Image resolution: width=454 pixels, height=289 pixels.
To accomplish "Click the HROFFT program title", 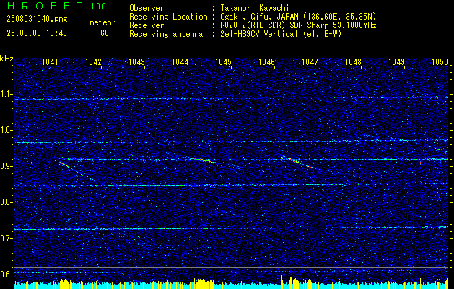I will pyautogui.click(x=45, y=6).
